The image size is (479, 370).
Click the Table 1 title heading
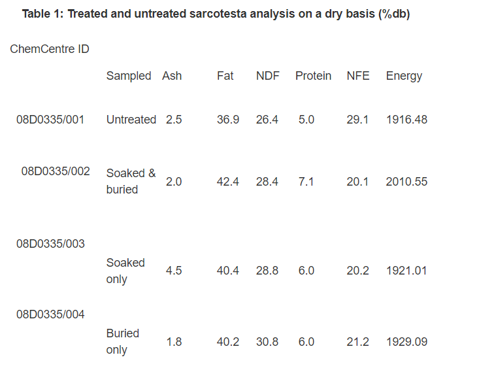click(216, 14)
